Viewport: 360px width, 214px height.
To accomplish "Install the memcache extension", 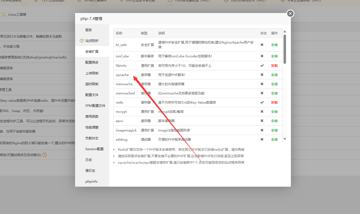I will pos(274,84).
